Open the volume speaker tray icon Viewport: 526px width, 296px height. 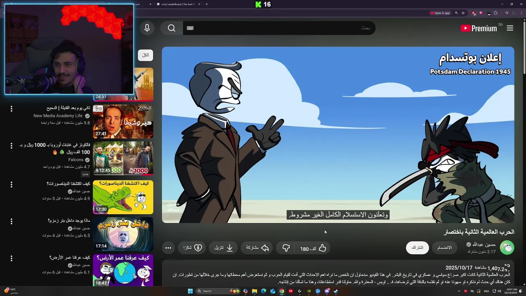click(499, 291)
